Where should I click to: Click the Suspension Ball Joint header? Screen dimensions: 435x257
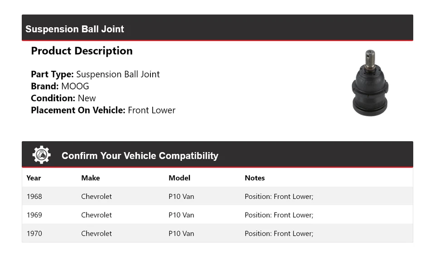75,29
